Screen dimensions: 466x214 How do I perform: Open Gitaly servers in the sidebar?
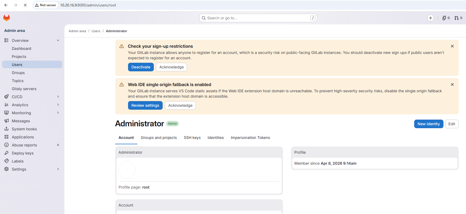tap(32, 89)
